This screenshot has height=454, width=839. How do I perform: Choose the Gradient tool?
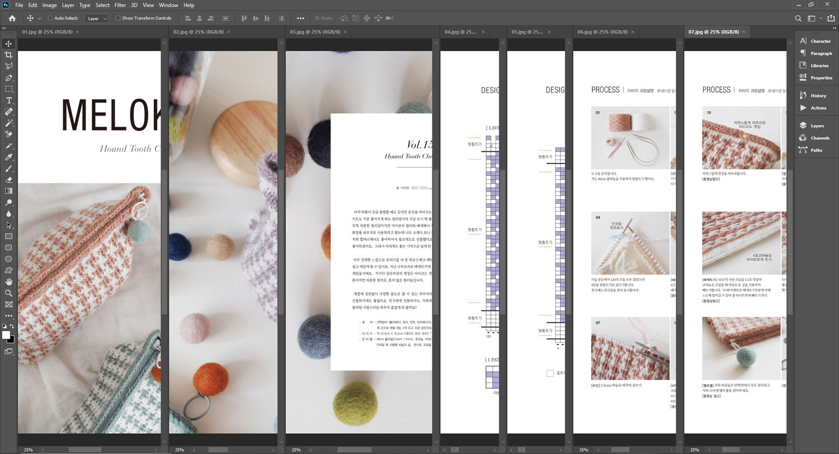(8, 191)
